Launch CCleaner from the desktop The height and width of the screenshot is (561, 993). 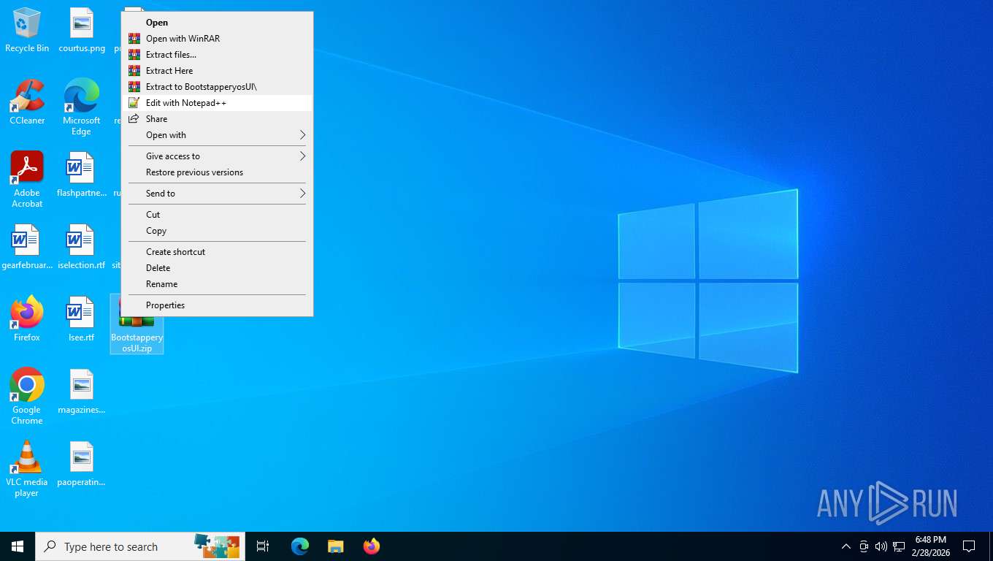pyautogui.click(x=27, y=102)
